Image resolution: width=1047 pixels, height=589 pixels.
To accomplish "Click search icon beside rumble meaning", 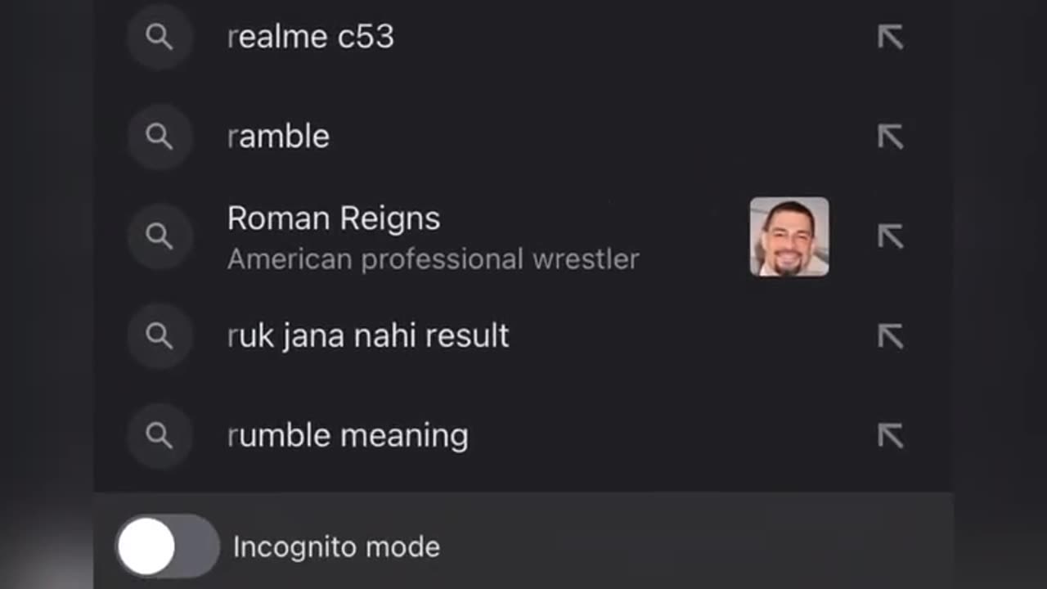I will tap(160, 436).
